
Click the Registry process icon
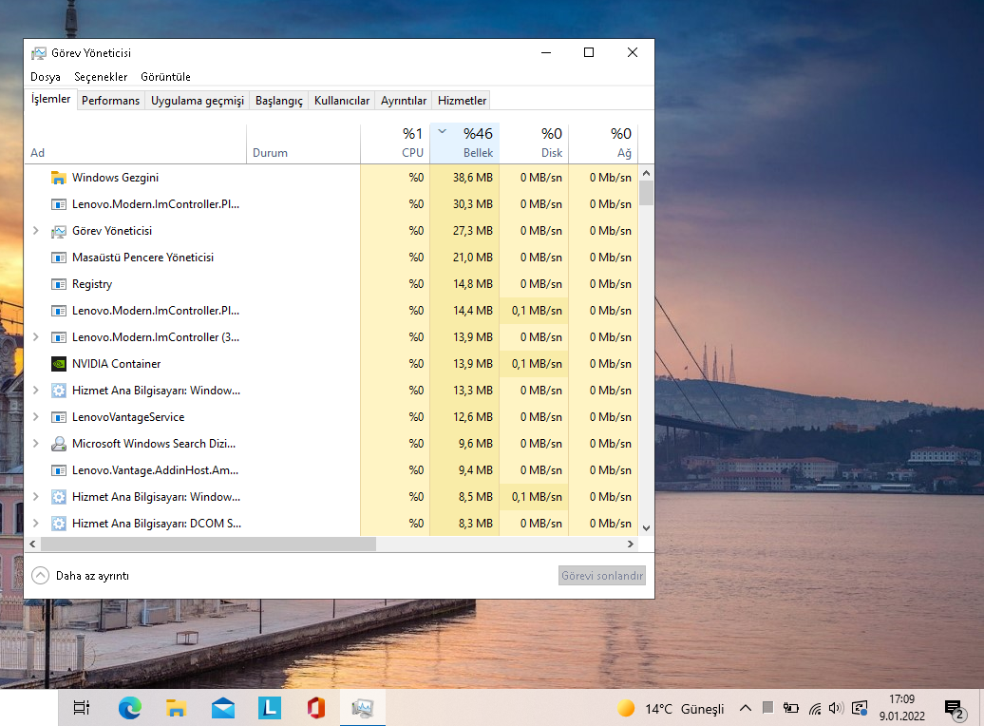pos(58,284)
